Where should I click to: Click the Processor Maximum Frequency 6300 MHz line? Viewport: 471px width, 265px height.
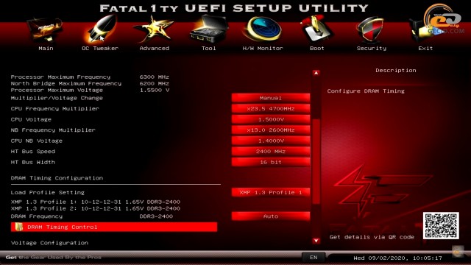pos(90,77)
